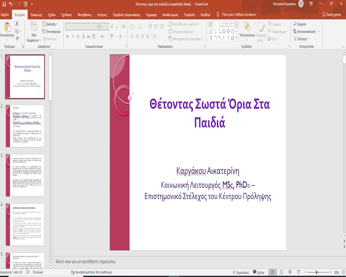This screenshot has height=277, width=346.
Task: Switch to slide sorter view icon
Action: tap(281, 272)
